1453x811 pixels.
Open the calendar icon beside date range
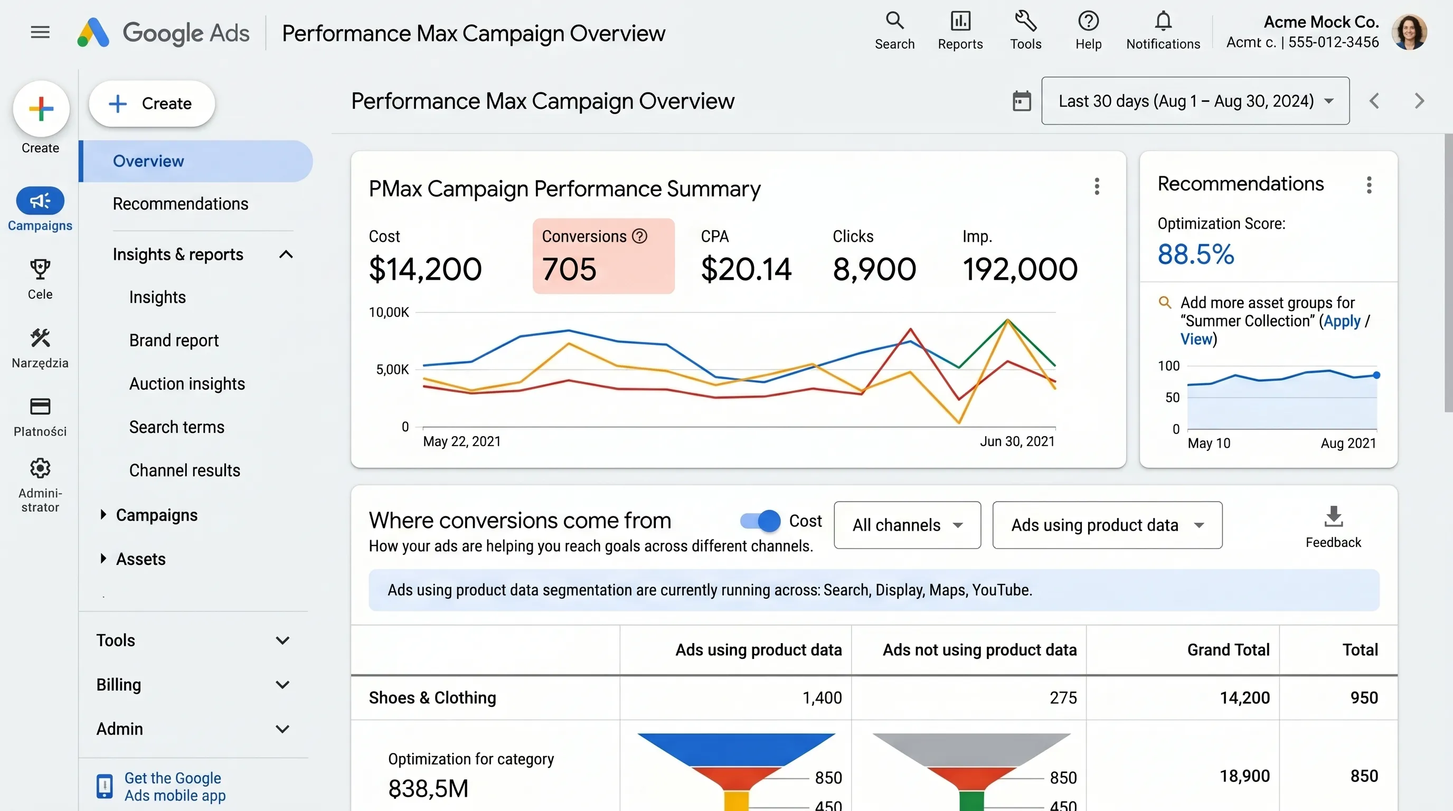[1022, 101]
